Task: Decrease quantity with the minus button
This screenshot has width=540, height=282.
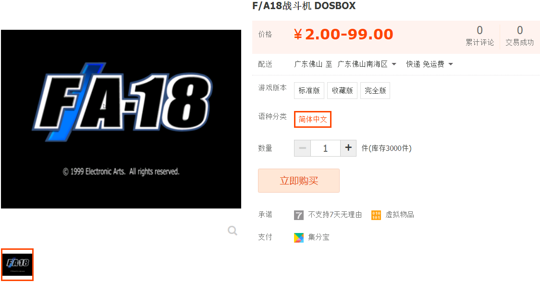Action: point(302,148)
